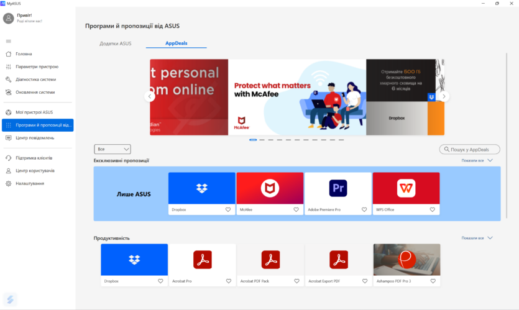Toggle Adobe Premiere Pro favorite heart
The width and height of the screenshot is (519, 310).
tap(364, 210)
